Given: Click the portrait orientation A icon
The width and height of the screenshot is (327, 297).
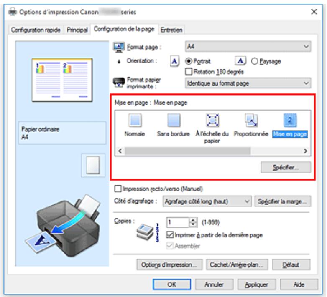Looking at the screenshot, I should [x=174, y=61].
